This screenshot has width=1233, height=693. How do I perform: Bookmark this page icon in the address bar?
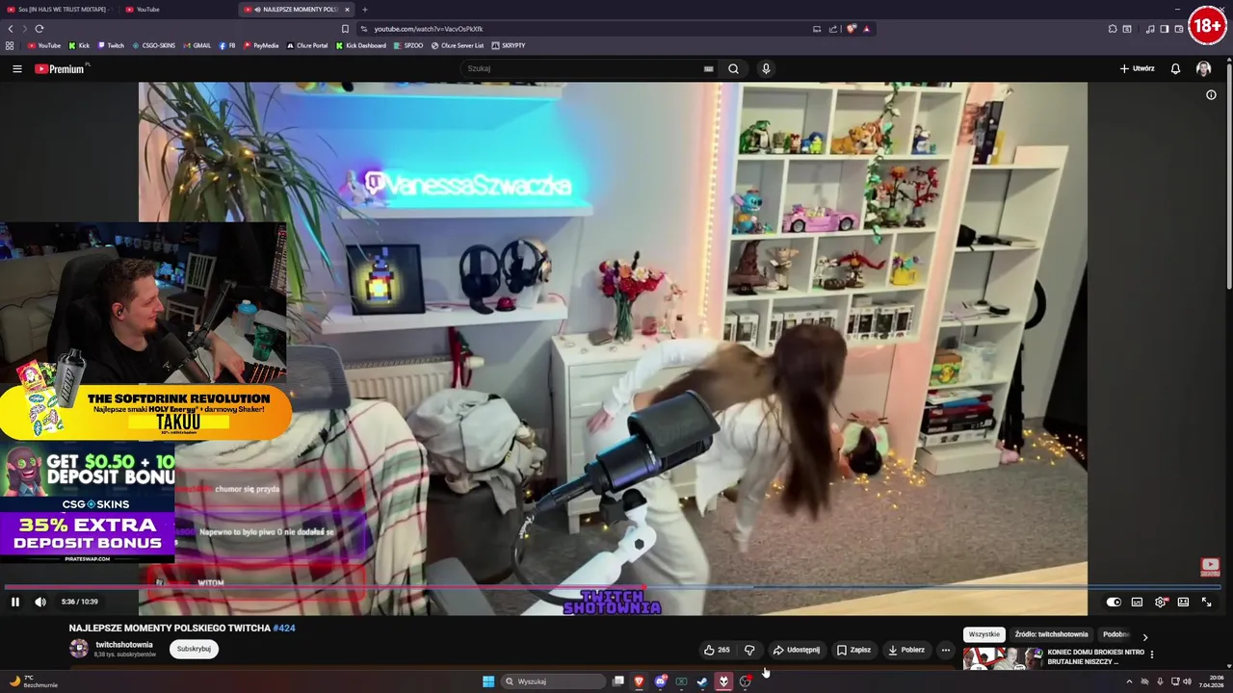(x=345, y=29)
